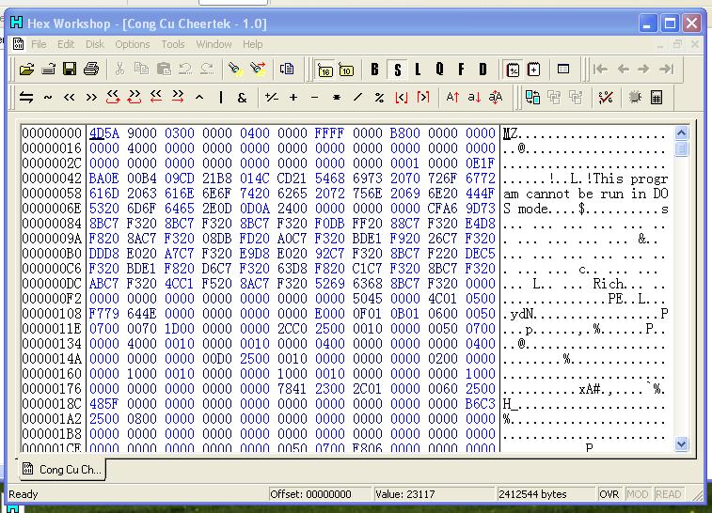This screenshot has height=513, width=712.
Task: Click the compare files icon
Action: click(x=532, y=97)
